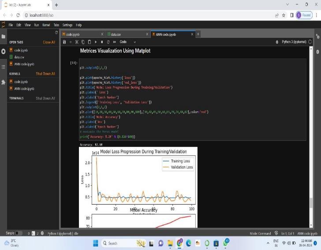
Task: Open the File menu
Action: coord(11,25)
